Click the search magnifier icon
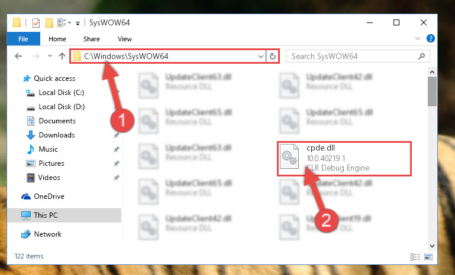Screen dimensions: 455x275 (x=422, y=56)
